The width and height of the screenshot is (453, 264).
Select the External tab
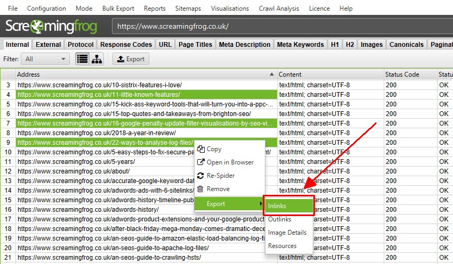coord(48,44)
